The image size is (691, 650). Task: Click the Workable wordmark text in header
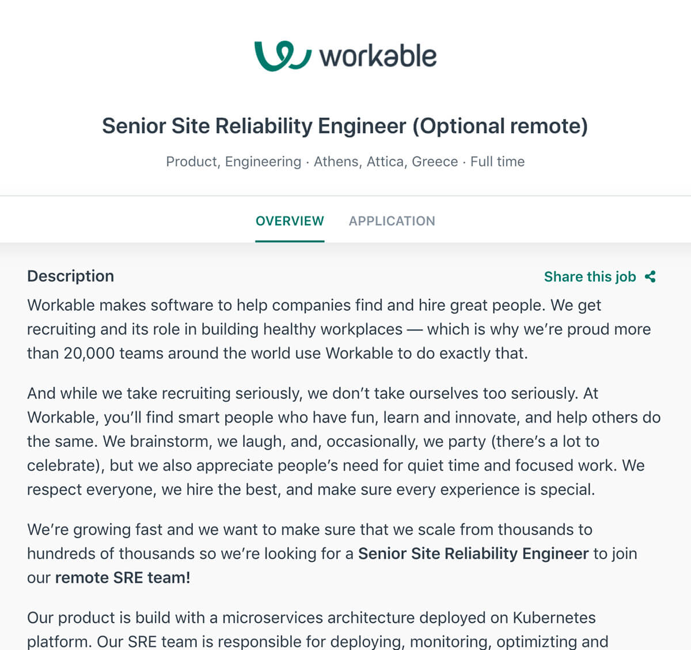coord(378,56)
